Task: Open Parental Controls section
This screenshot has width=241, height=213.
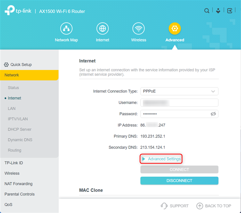Action: click(x=19, y=194)
